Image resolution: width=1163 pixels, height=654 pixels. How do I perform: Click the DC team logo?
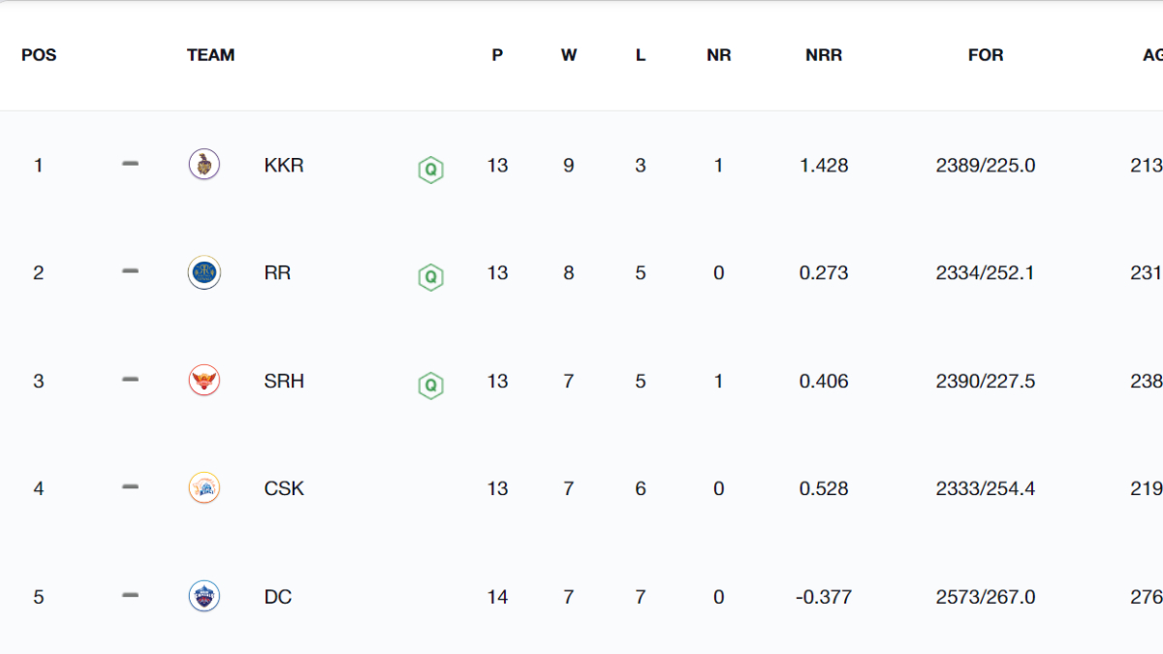(204, 597)
